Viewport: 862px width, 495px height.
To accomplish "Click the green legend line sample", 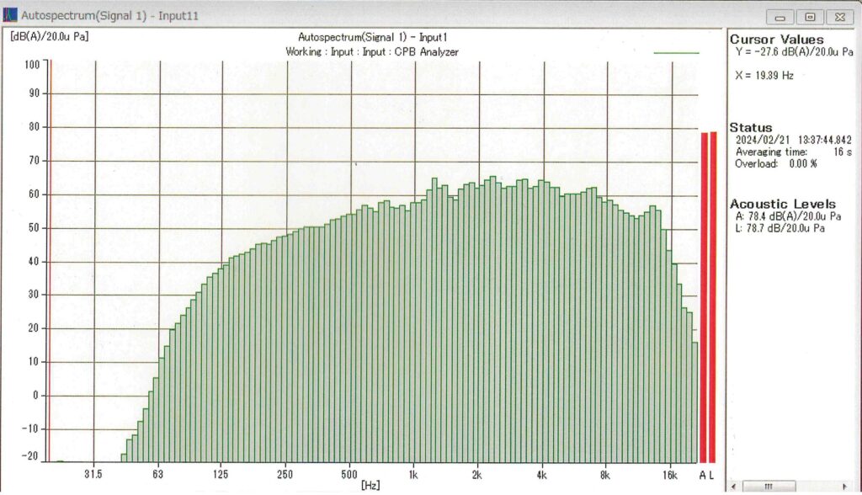I will [676, 53].
